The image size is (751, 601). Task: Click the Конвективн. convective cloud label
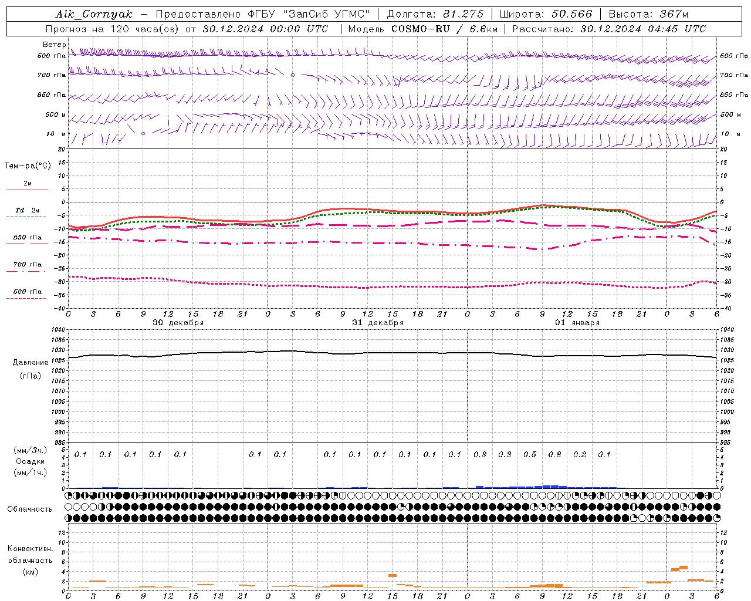click(x=30, y=549)
